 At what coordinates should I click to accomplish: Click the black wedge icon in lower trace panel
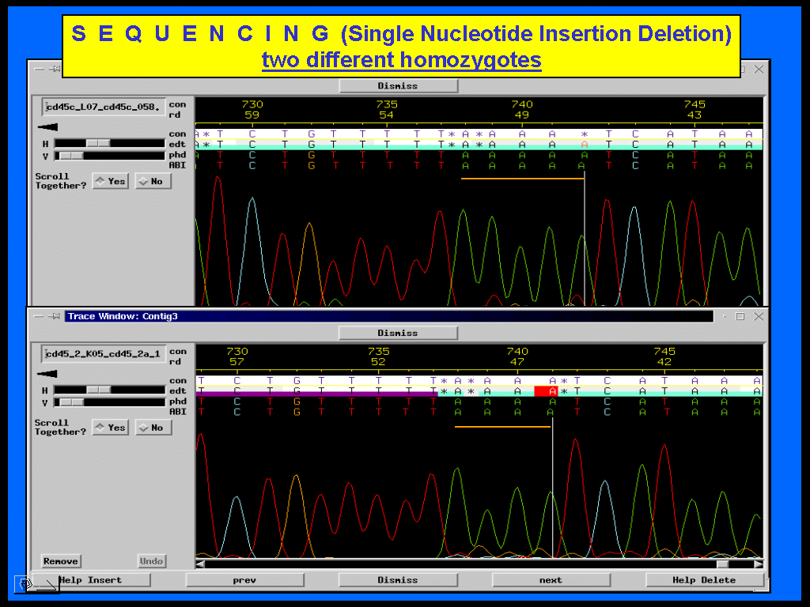click(x=47, y=374)
